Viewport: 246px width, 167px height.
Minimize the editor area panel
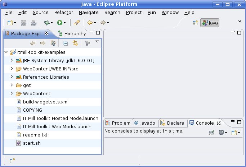[x=233, y=32]
